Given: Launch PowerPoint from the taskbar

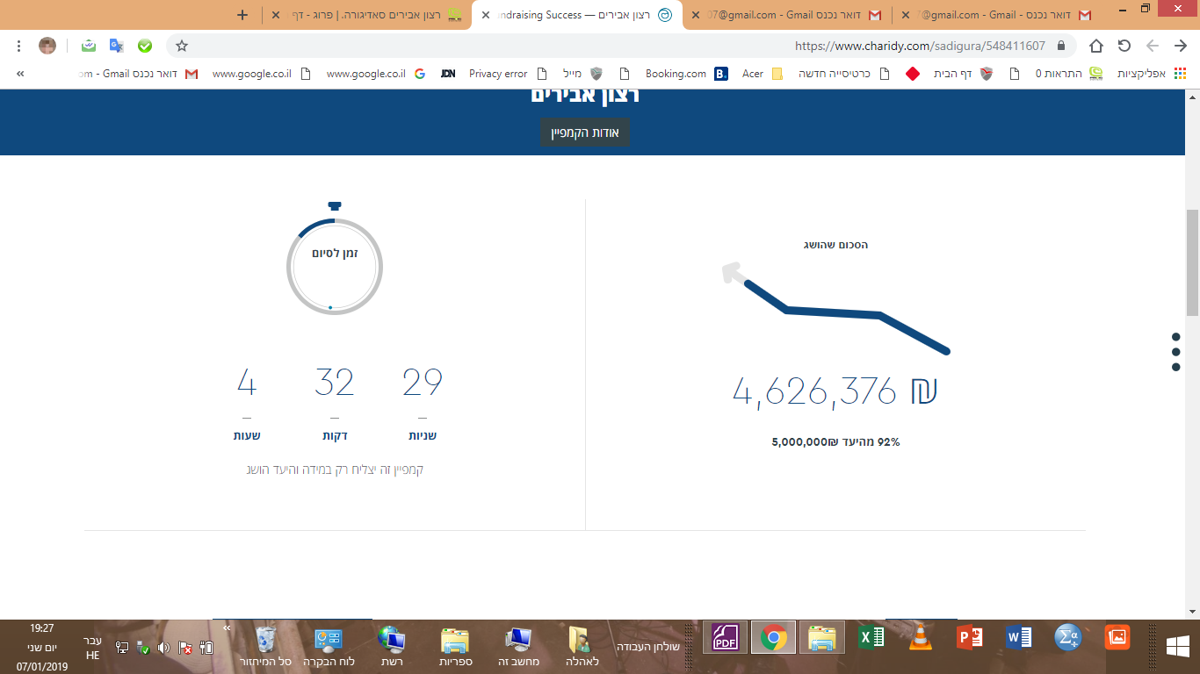Looking at the screenshot, I should coord(970,638).
